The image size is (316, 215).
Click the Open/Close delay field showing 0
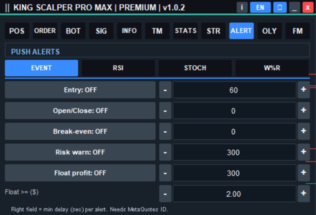coord(235,111)
